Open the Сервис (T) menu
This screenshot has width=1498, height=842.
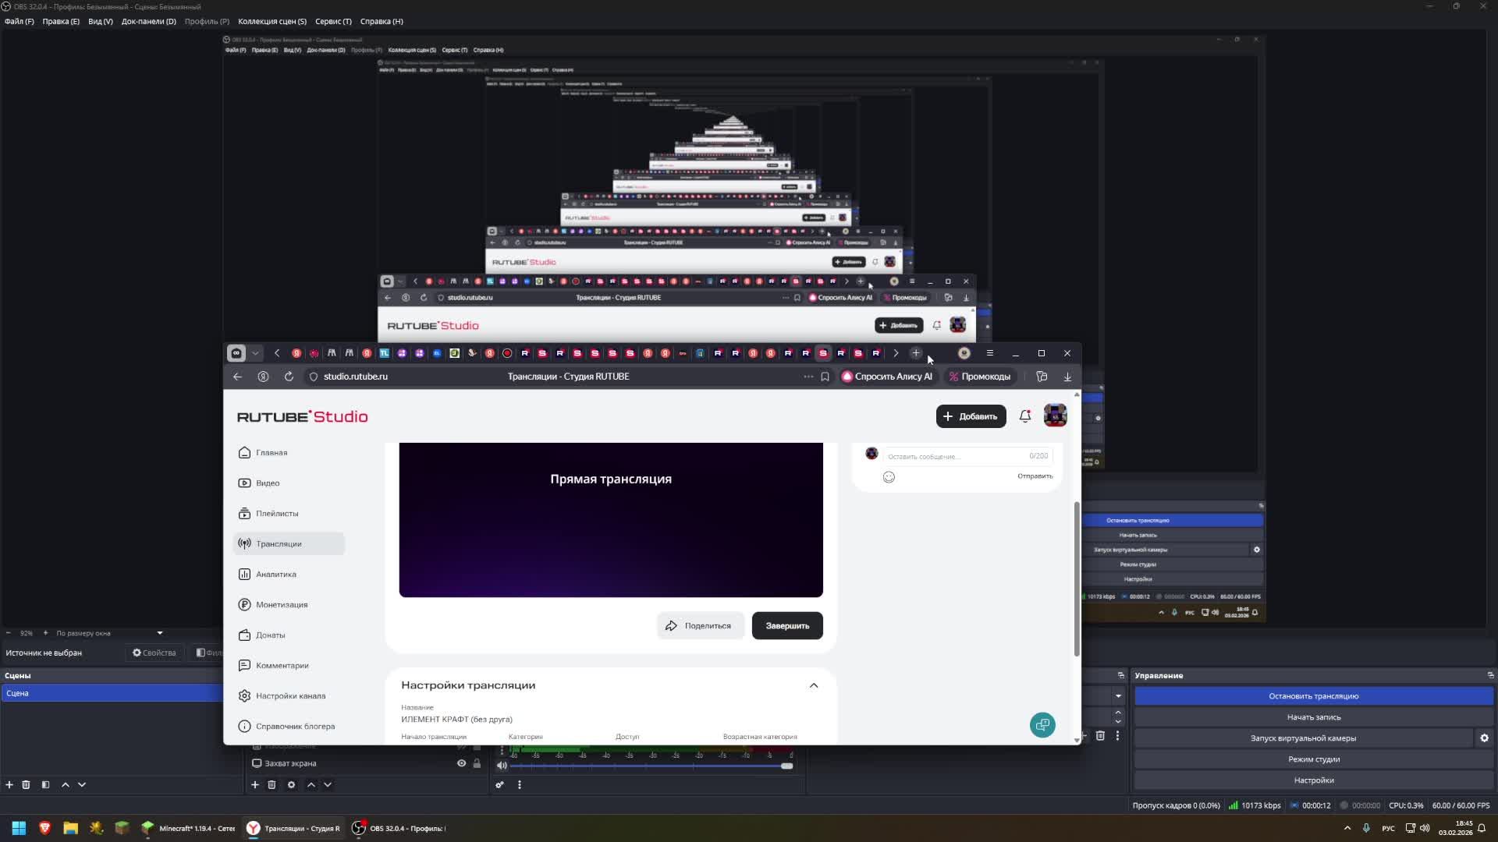tap(333, 21)
